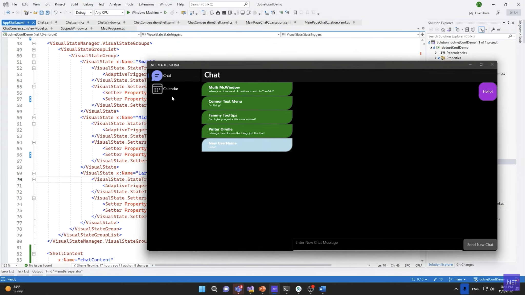Open Word from the taskbar
Image resolution: width=525 pixels, height=295 pixels.
coord(322,289)
